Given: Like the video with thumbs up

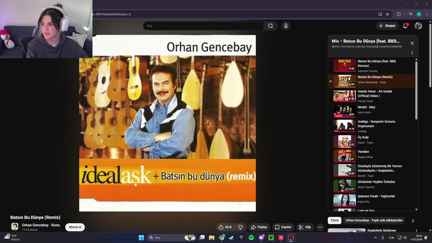Looking at the screenshot, I should 225,227.
